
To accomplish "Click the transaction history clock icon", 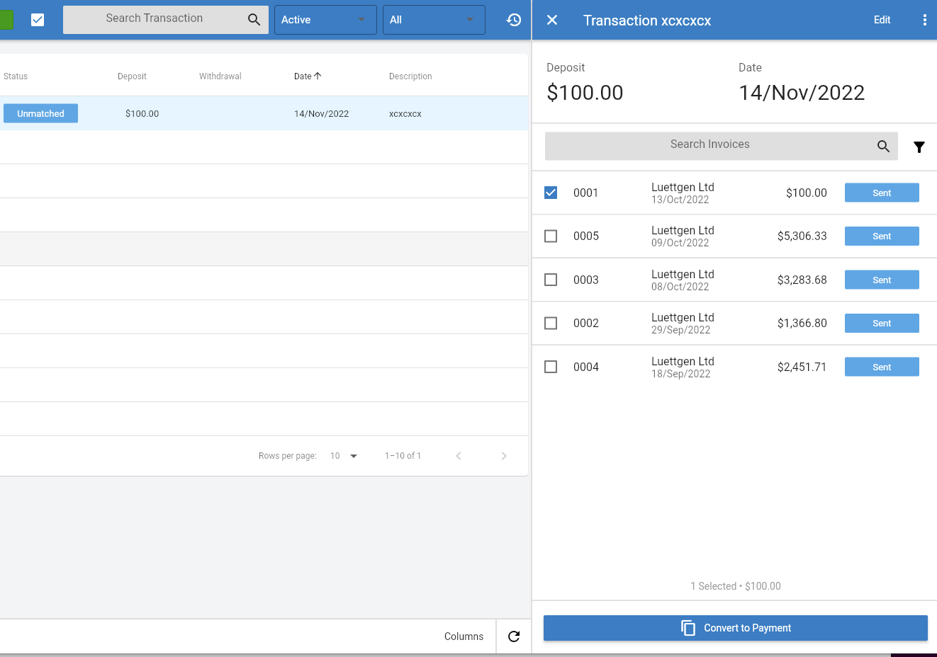I will [x=514, y=20].
